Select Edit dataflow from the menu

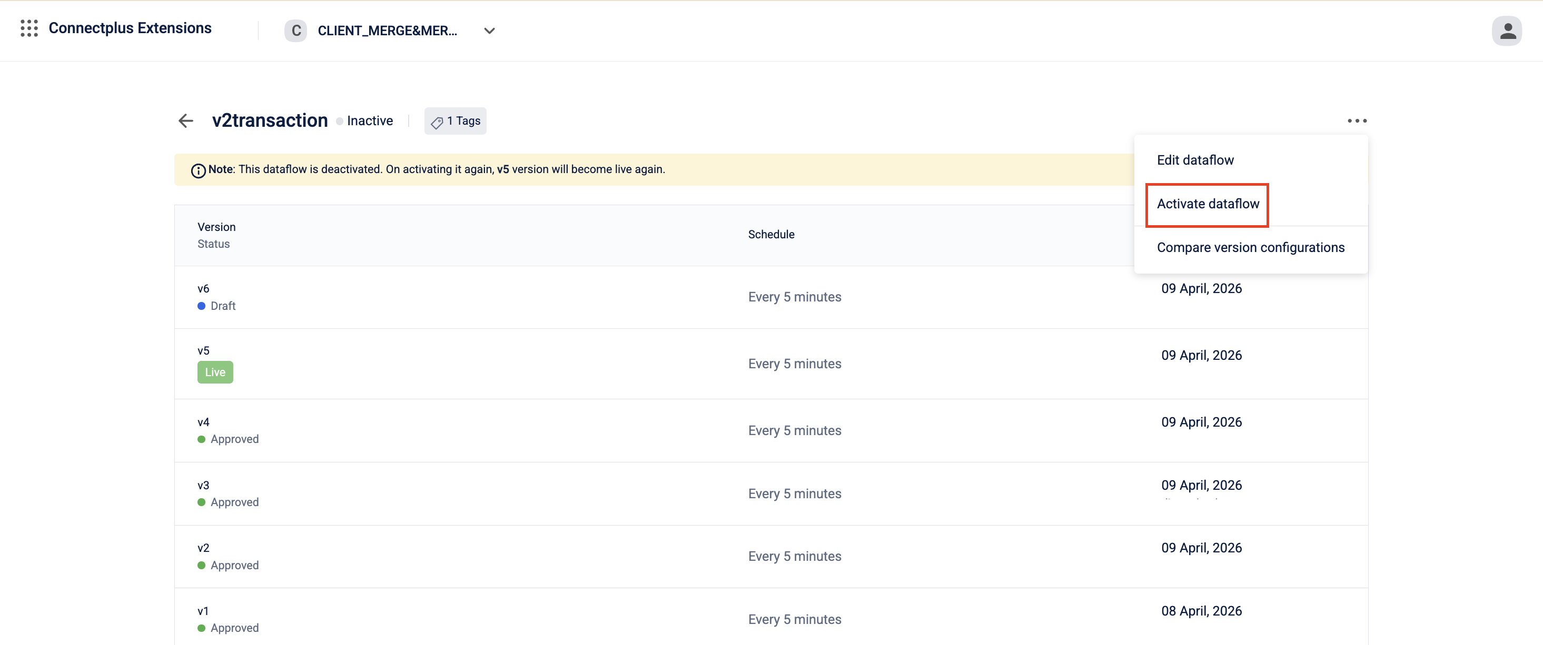pos(1195,160)
